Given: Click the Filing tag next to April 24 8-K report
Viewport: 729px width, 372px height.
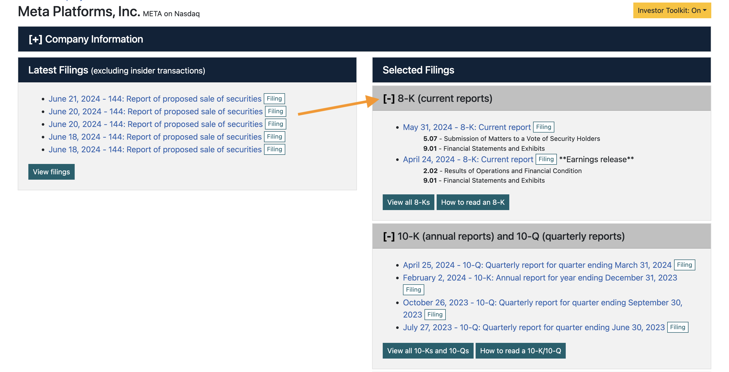Looking at the screenshot, I should tap(545, 159).
